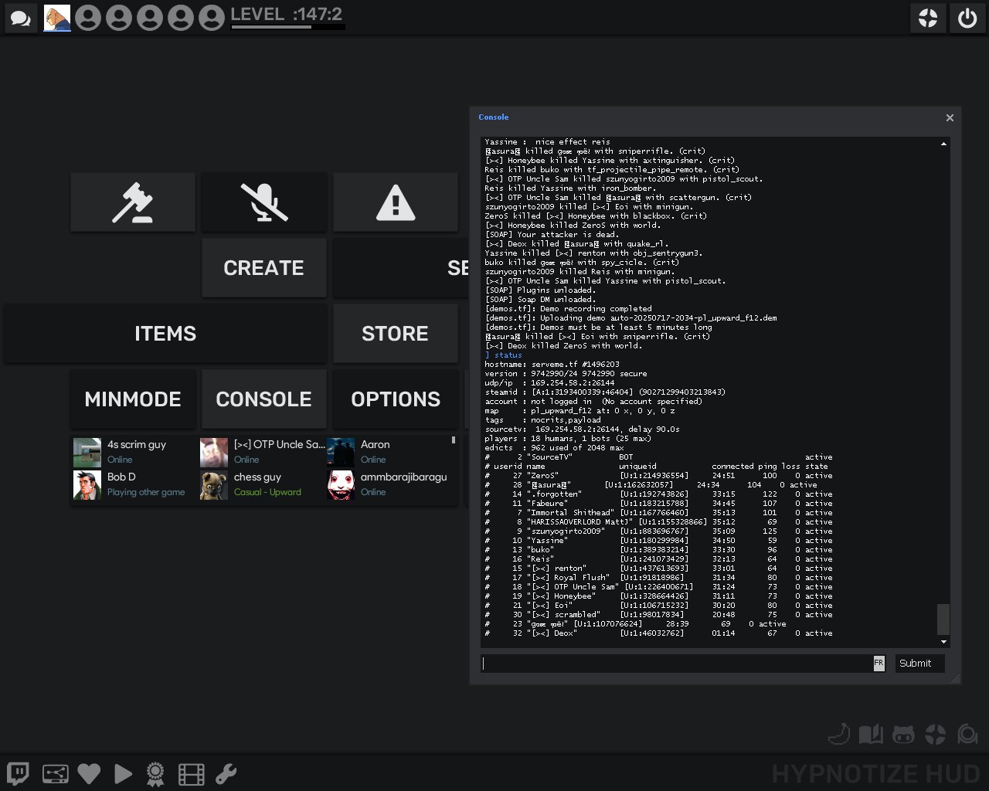989x791 pixels.
Task: Click the call vote gavel button
Action: click(x=133, y=202)
